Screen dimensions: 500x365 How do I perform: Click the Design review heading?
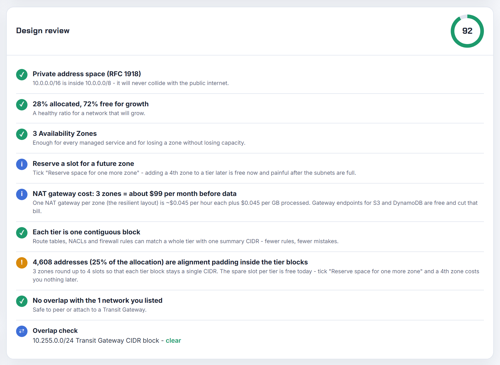[43, 31]
